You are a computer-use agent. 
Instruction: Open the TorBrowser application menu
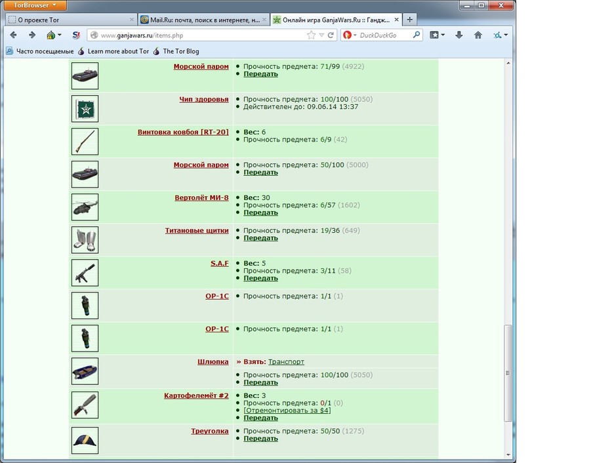(x=35, y=5)
